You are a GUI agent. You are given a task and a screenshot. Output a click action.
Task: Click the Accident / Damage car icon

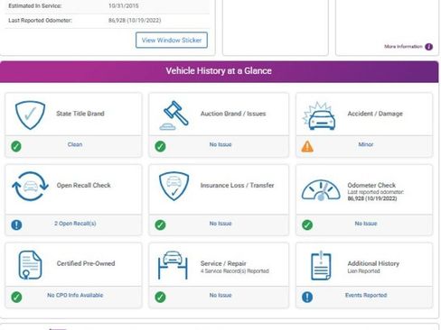pyautogui.click(x=319, y=116)
